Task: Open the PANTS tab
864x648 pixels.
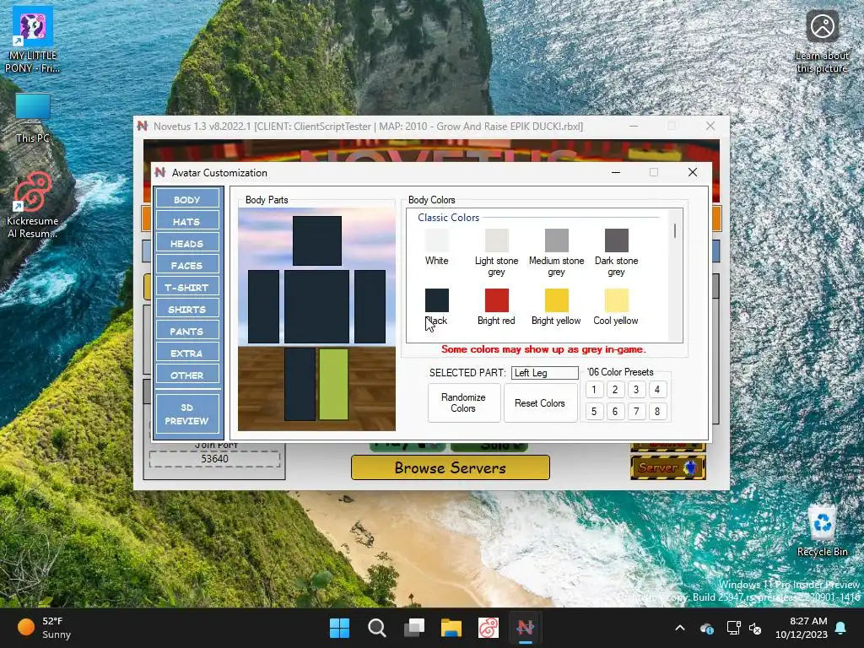Action: tap(186, 332)
